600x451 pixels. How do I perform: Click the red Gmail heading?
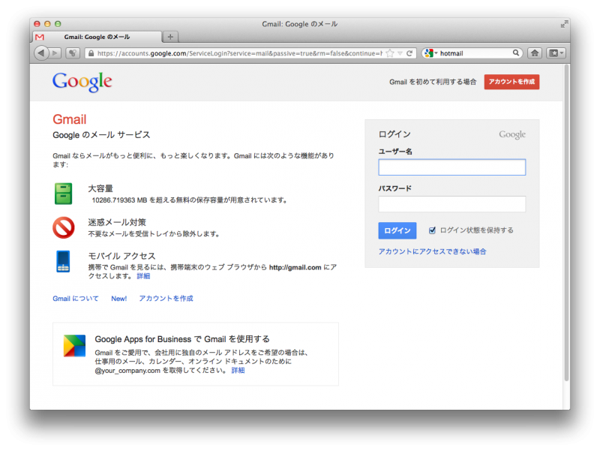click(x=69, y=119)
